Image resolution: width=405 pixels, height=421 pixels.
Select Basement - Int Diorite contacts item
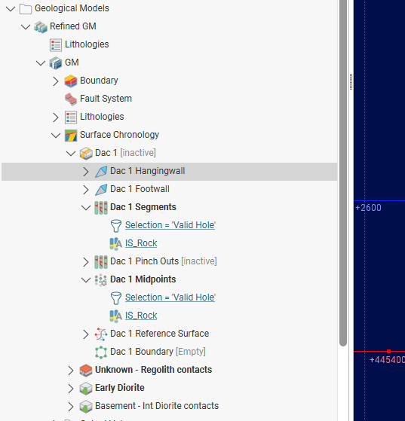click(157, 406)
